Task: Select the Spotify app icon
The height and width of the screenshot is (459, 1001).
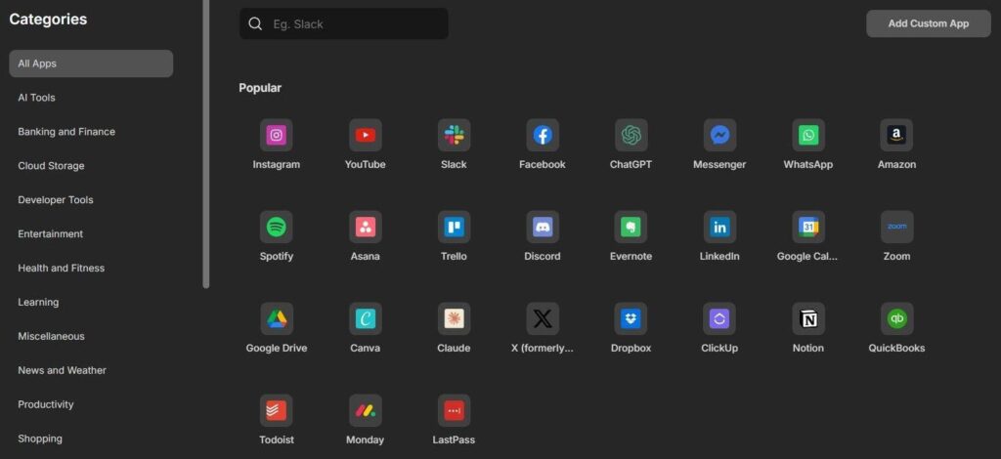Action: [277, 227]
